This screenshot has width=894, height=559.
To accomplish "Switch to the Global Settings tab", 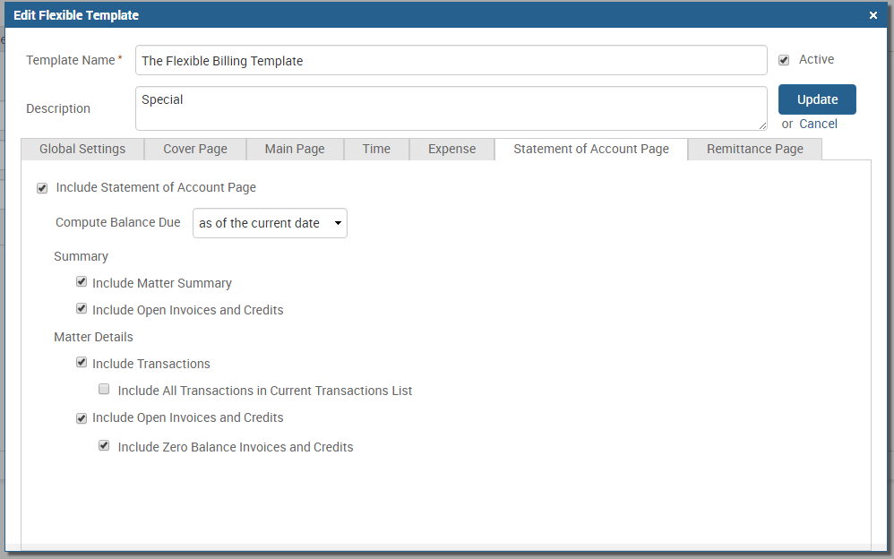I will (x=82, y=150).
